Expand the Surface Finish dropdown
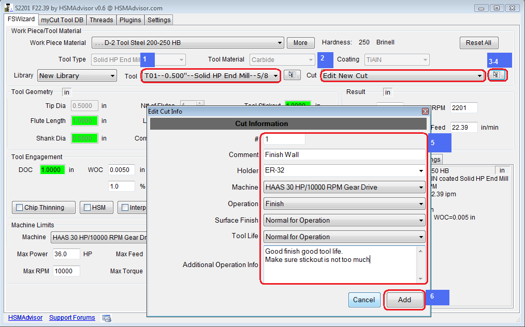 pos(344,221)
